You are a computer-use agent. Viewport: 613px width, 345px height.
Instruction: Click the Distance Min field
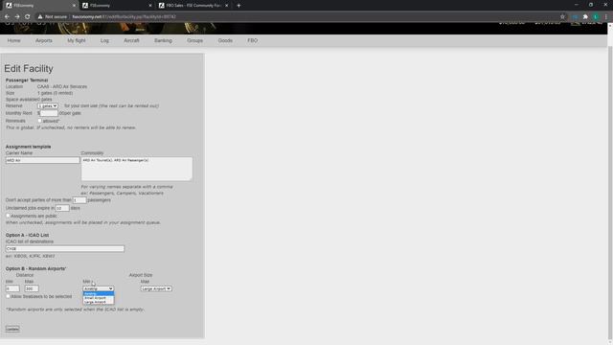point(12,288)
